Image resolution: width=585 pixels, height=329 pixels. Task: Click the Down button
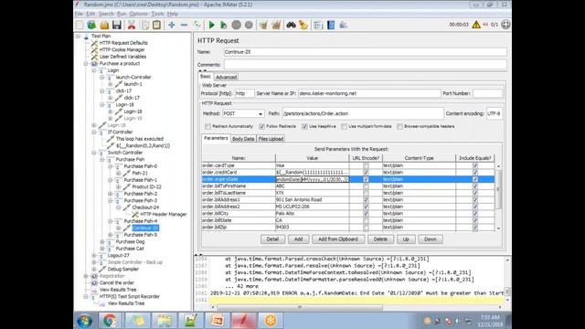tap(431, 239)
